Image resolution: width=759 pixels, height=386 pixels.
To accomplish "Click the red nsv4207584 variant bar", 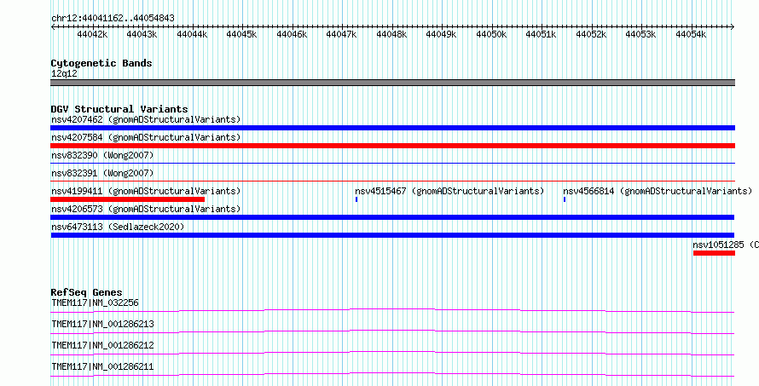I will tap(392, 146).
